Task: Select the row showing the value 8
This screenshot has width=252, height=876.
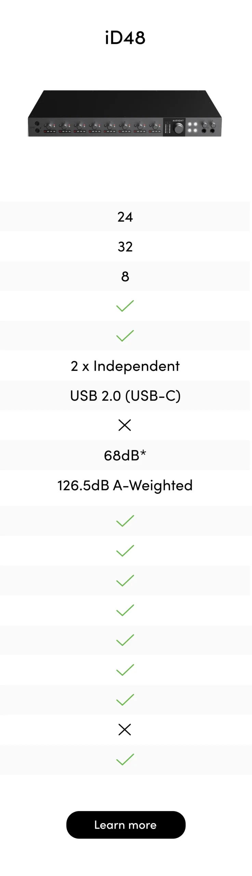Action: 125,276
